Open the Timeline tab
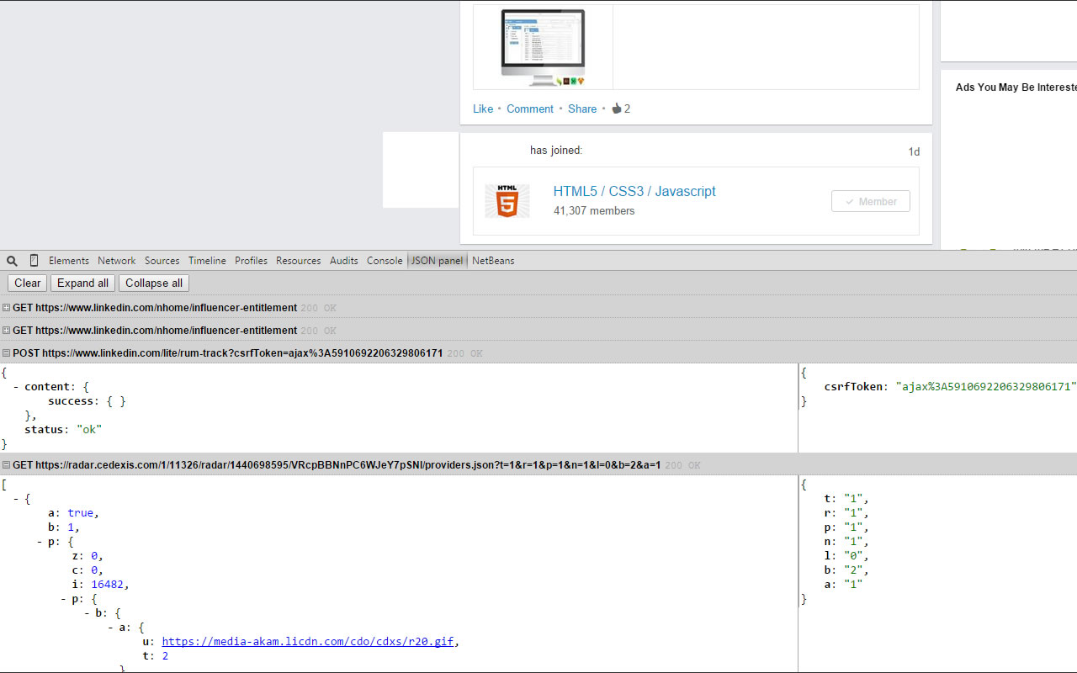The image size is (1077, 673). coord(207,261)
